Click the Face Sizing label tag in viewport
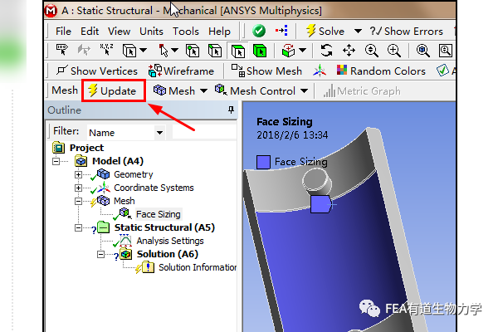 (x=320, y=204)
